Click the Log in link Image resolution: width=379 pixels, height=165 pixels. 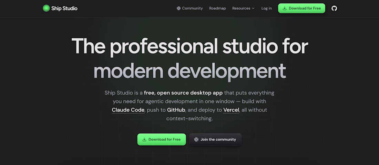pyautogui.click(x=266, y=8)
